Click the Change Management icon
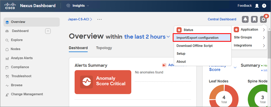This screenshot has height=107, width=271. point(7,95)
